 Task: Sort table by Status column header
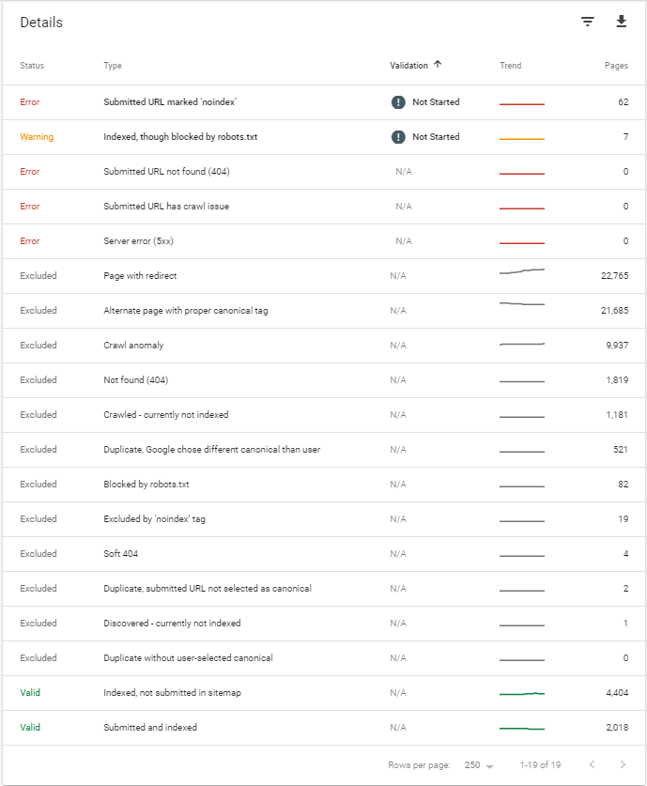pos(32,66)
